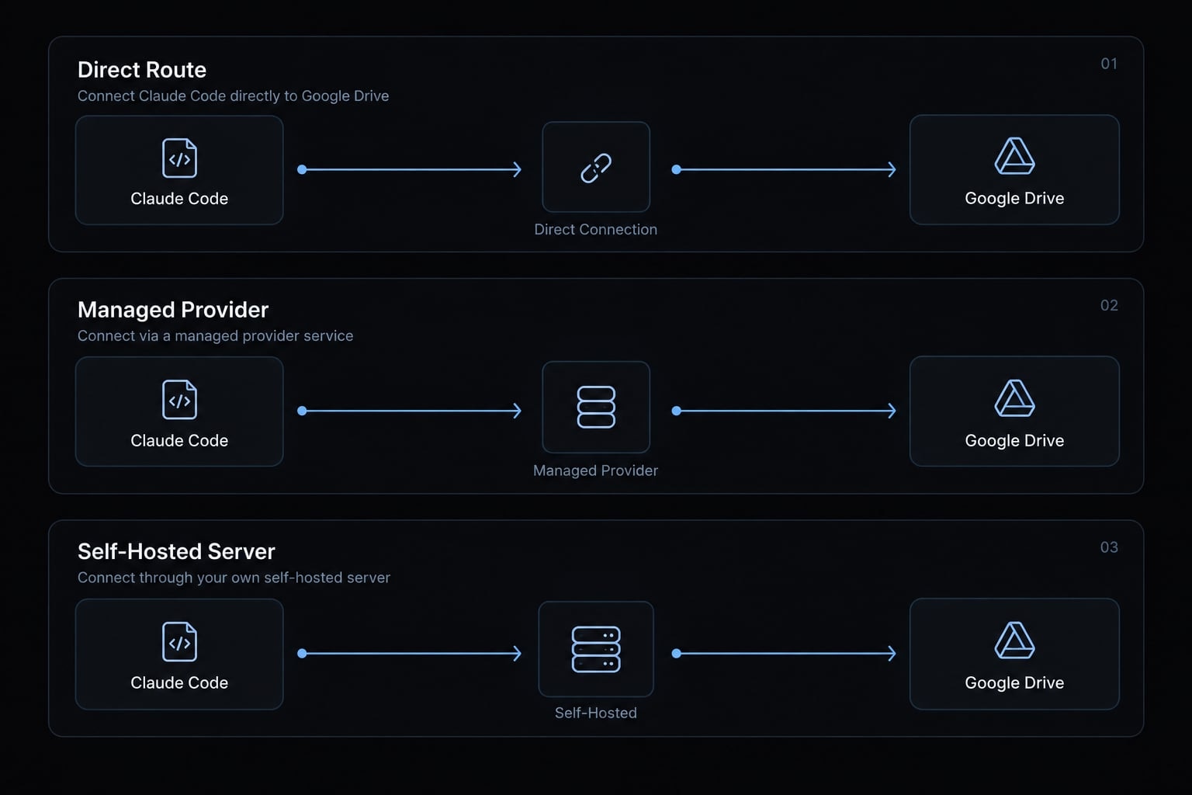The width and height of the screenshot is (1192, 795).
Task: Click the 01 step number
Action: click(1109, 64)
